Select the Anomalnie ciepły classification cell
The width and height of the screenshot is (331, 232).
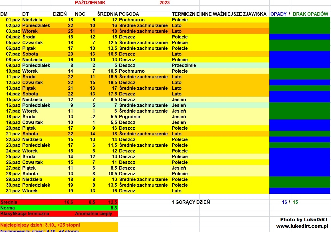tap(93, 213)
